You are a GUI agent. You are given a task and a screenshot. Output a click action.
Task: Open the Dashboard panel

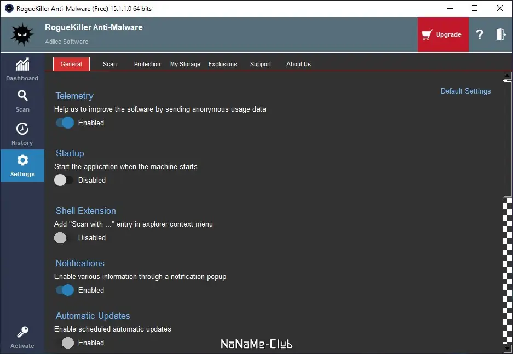pyautogui.click(x=22, y=69)
